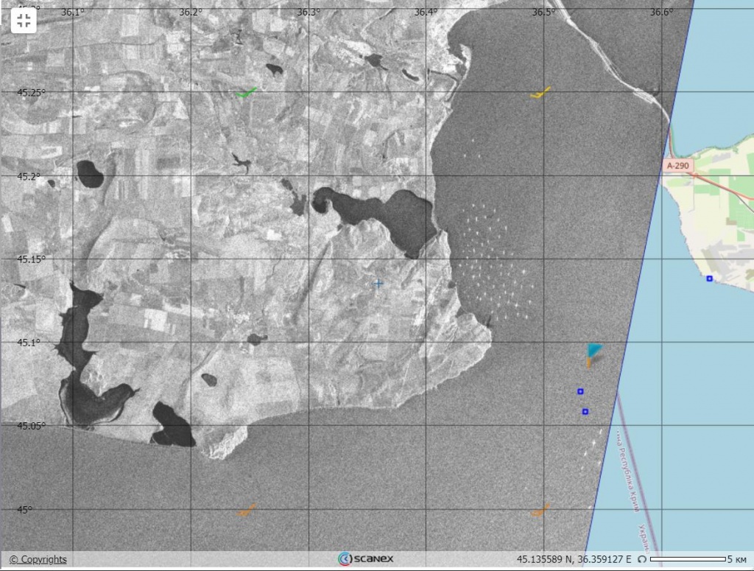Click the 45.05° latitude grid label
The height and width of the screenshot is (571, 754).
(31, 426)
